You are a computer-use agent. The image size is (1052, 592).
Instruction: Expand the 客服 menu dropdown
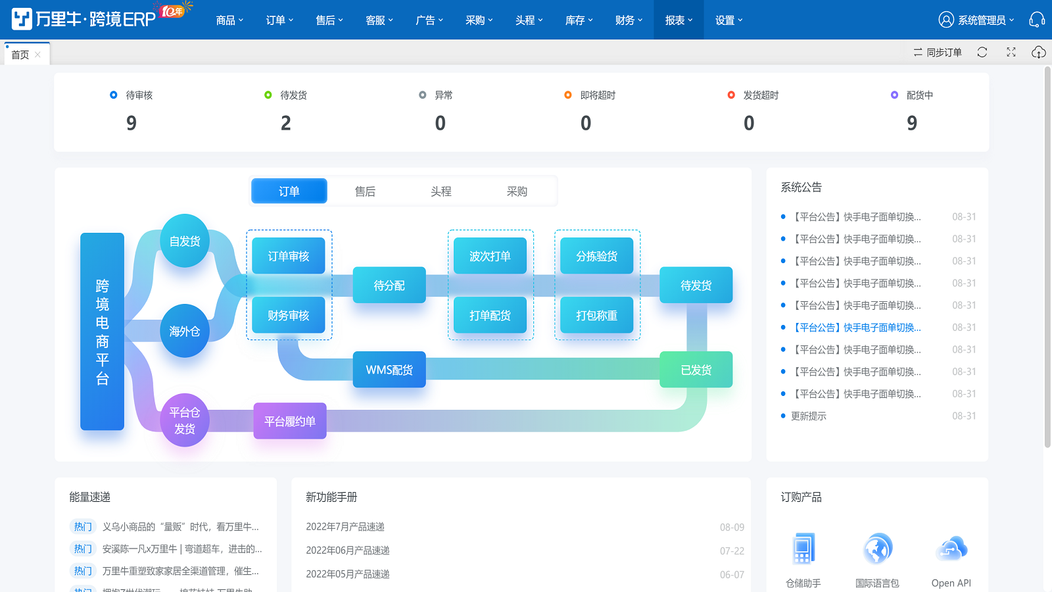point(379,20)
